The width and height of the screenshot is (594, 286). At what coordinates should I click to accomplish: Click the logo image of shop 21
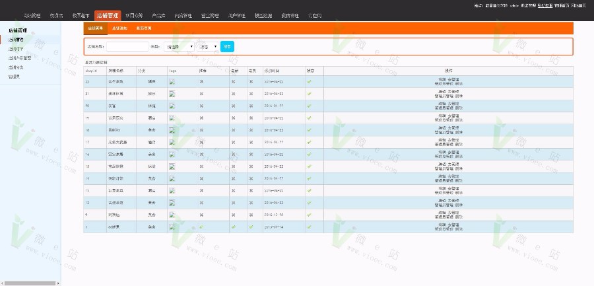point(172,94)
